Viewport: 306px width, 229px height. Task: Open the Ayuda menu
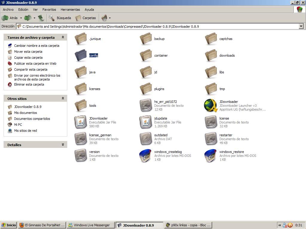pos(89,10)
